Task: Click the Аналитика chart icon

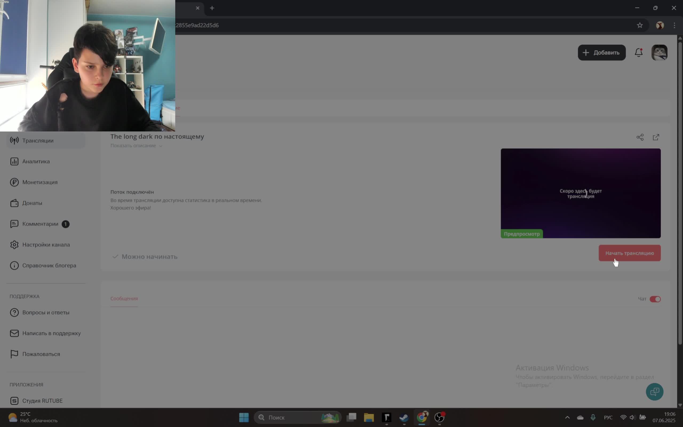Action: point(14,161)
